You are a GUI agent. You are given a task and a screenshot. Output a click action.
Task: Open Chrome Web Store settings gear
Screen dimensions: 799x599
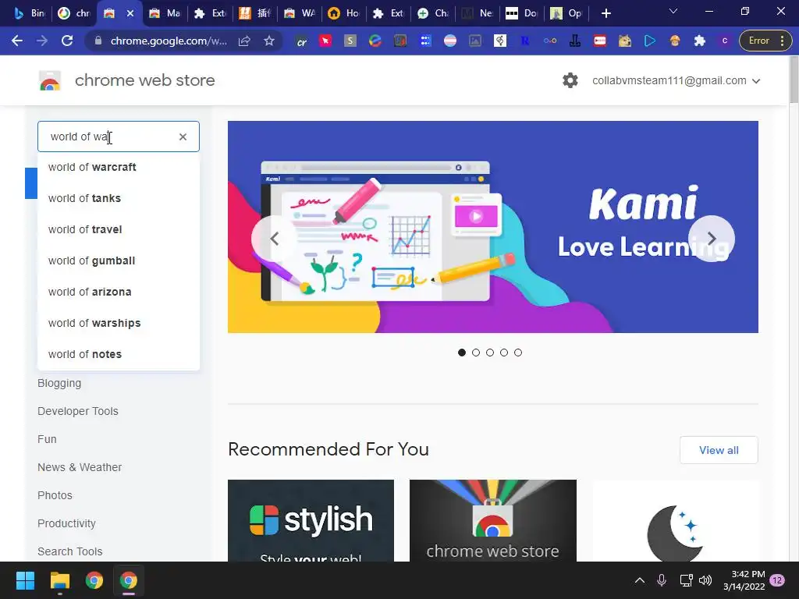click(x=570, y=80)
